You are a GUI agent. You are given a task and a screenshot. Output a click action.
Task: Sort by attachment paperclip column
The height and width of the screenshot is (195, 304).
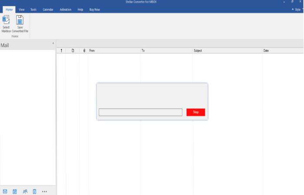84,51
